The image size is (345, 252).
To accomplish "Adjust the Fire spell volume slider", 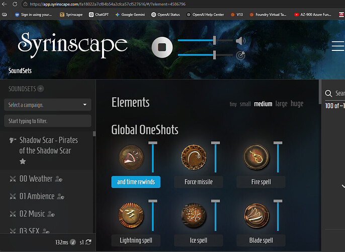I will pyautogui.click(x=278, y=157).
